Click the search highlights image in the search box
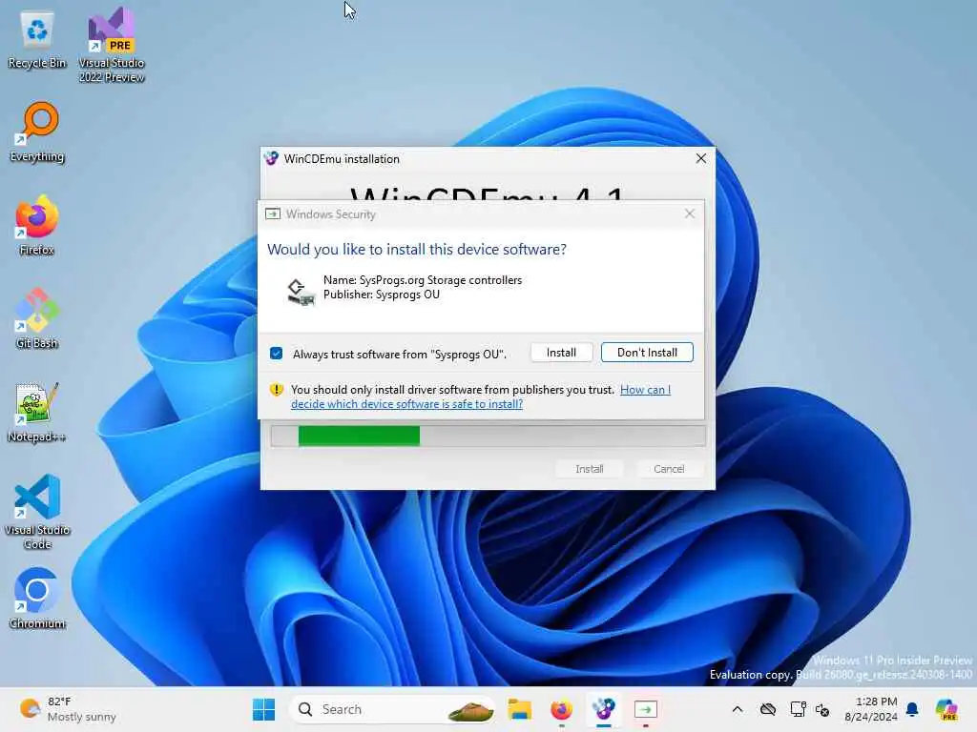 (x=470, y=709)
